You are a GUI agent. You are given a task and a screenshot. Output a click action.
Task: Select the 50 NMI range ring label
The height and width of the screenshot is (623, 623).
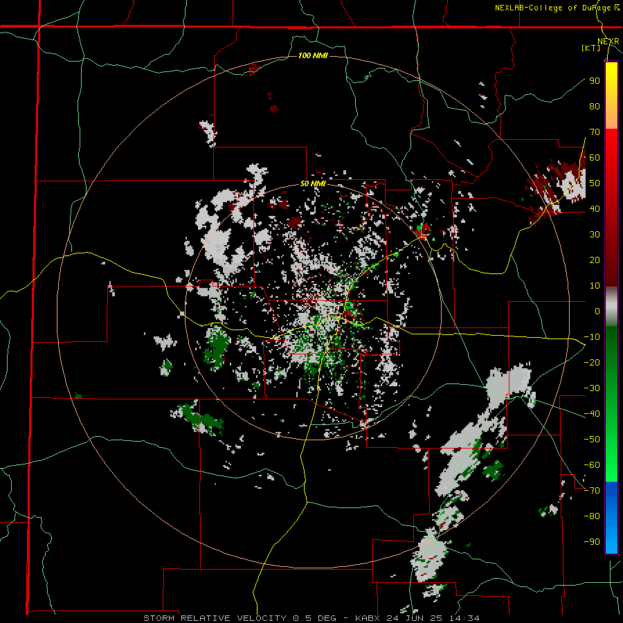(x=313, y=183)
